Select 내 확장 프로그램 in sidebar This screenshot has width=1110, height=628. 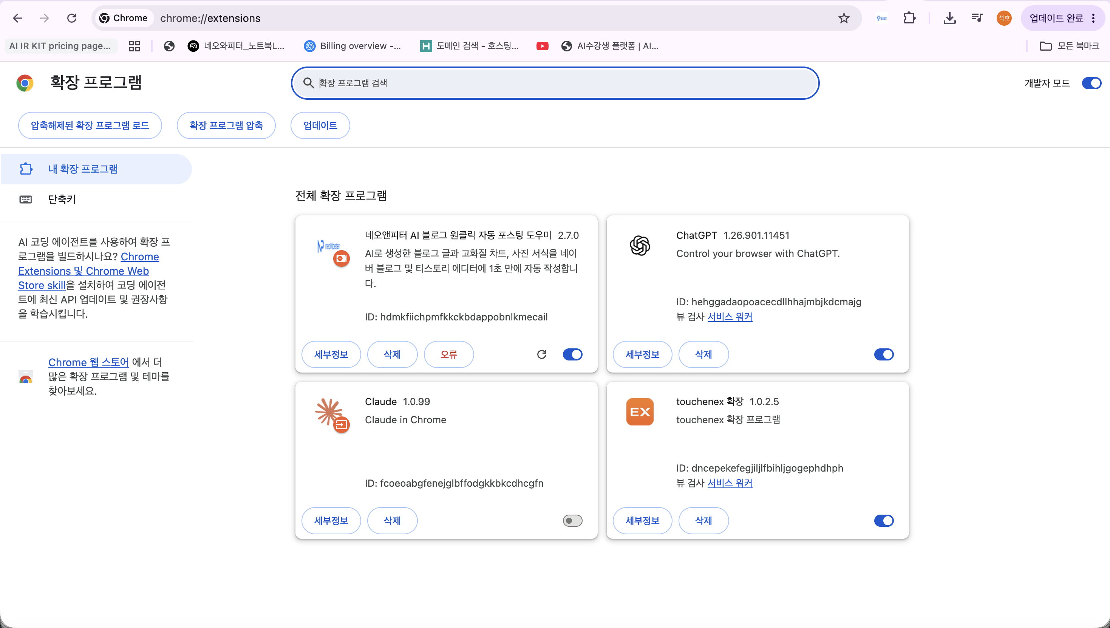coord(96,169)
